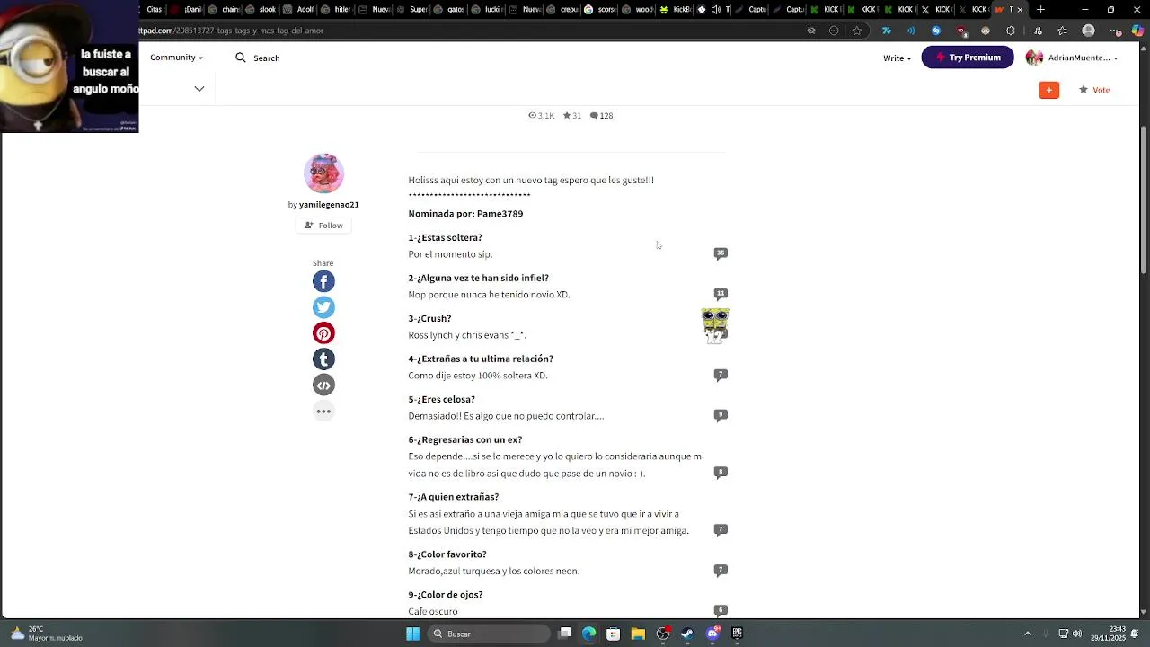Click the orange plus add-to-library icon
This screenshot has height=647, width=1150.
1048,90
